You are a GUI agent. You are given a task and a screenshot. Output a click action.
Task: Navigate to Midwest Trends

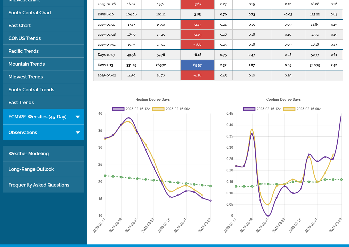pos(26,77)
